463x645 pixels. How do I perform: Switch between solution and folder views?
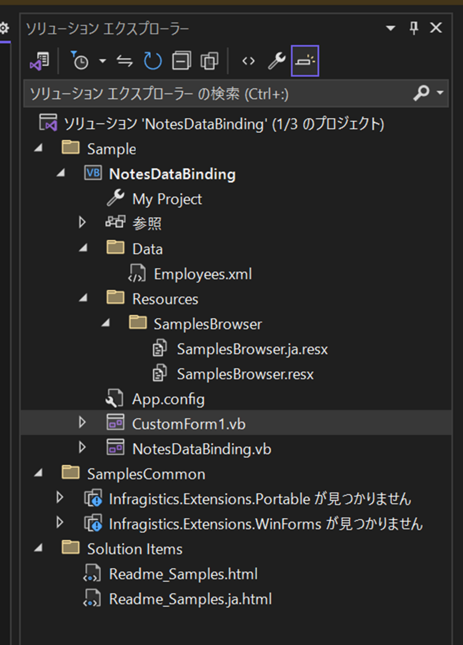pyautogui.click(x=39, y=61)
